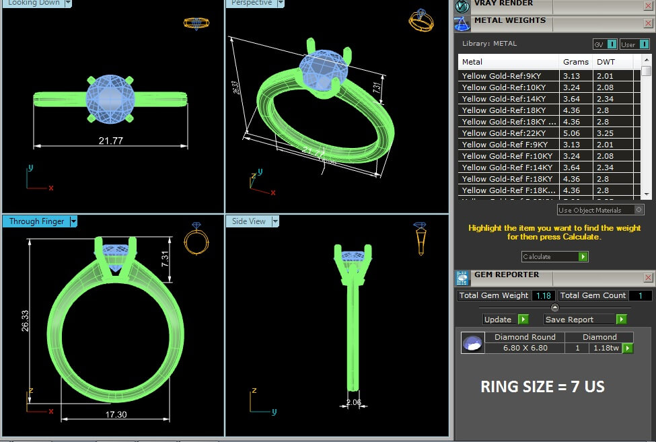Click the round diamond gem thumbnail
Viewport: 656px width, 442px height.
pyautogui.click(x=472, y=342)
